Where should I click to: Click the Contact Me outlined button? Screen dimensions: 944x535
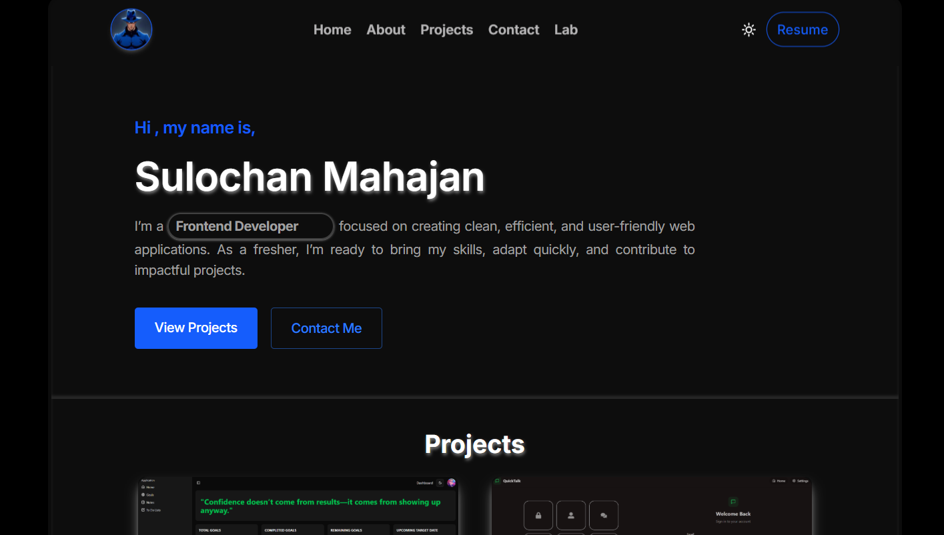(326, 328)
